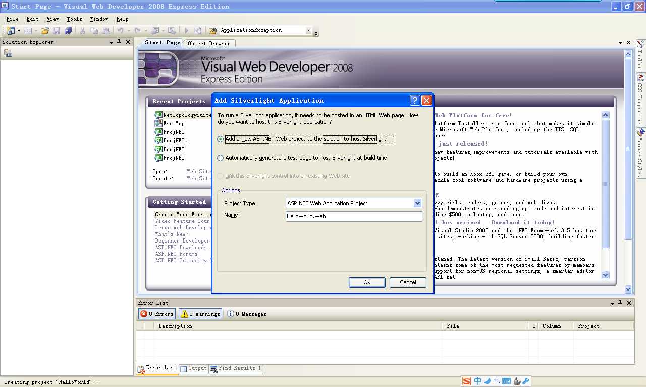
Task: Click the Start Debugging play icon
Action: coord(186,31)
